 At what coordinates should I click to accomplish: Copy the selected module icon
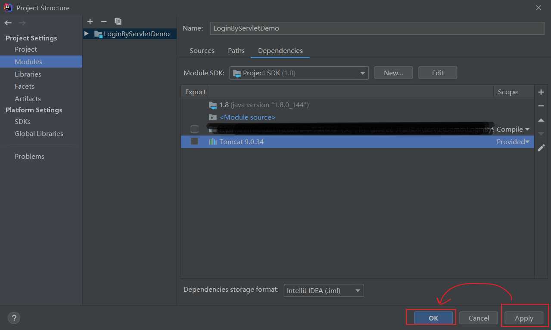[x=118, y=21]
